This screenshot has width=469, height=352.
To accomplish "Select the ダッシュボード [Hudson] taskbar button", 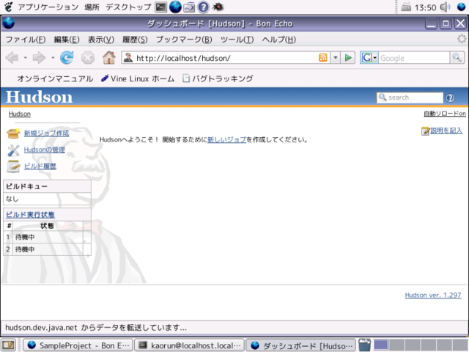I will tap(300, 345).
